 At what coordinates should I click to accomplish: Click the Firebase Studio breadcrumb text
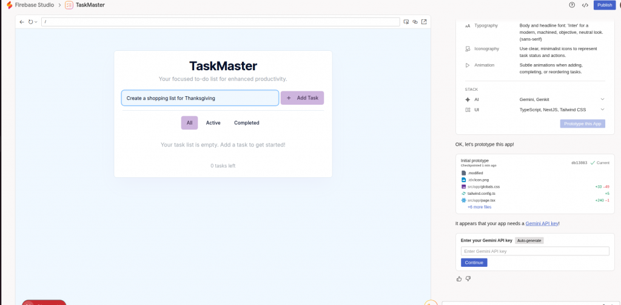(35, 5)
